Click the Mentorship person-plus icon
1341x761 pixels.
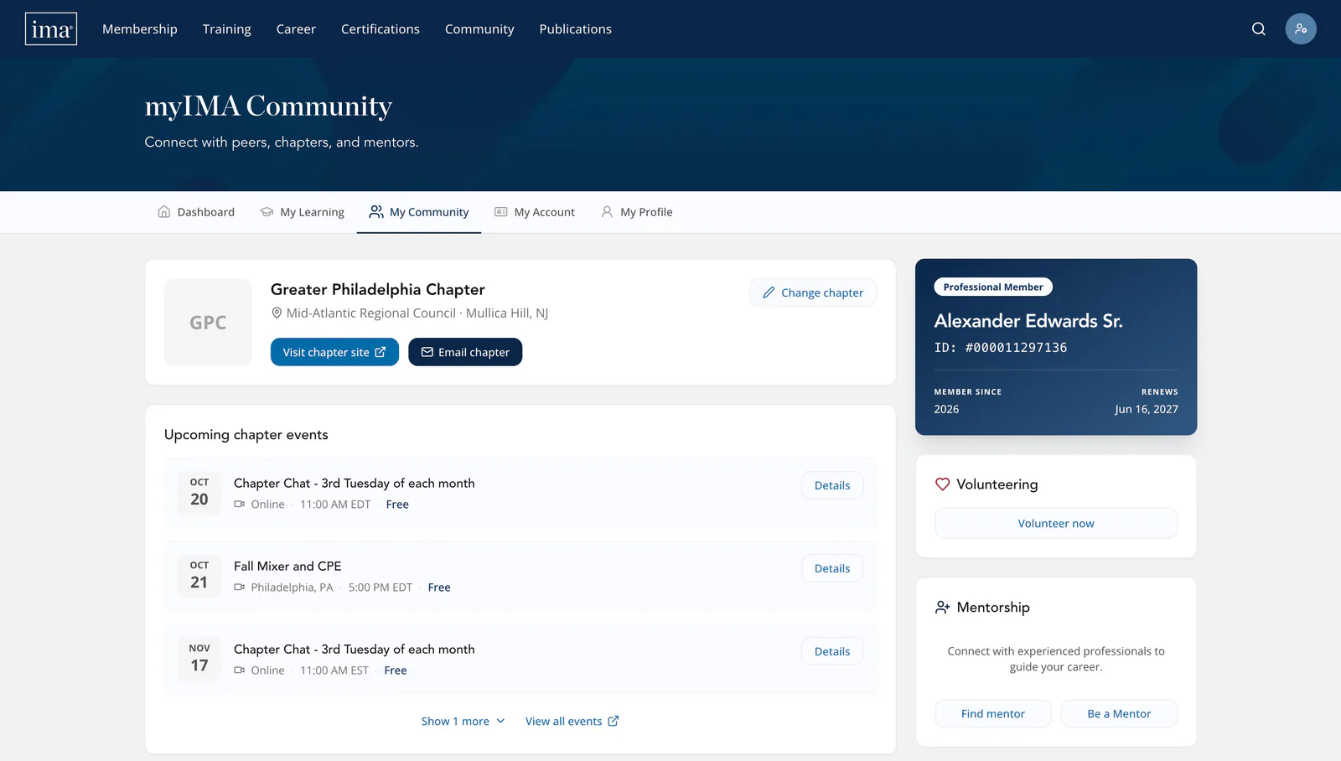coord(942,608)
